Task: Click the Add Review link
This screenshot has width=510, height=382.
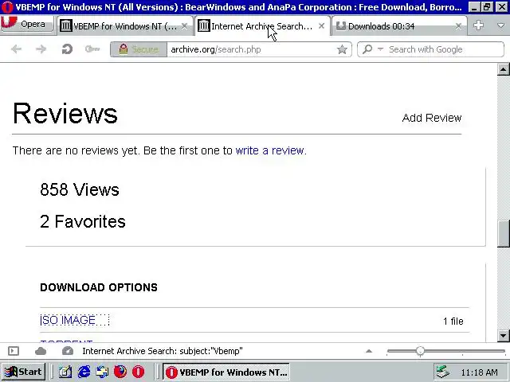Action: [432, 118]
